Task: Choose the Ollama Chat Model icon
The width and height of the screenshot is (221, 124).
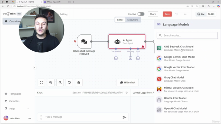Action: 159,100
